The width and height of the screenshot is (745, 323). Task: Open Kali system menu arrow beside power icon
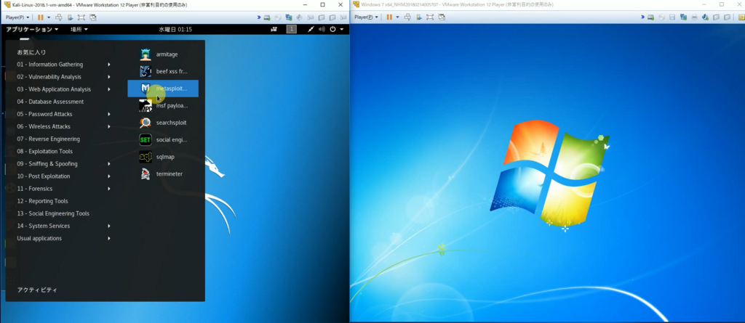(x=342, y=30)
